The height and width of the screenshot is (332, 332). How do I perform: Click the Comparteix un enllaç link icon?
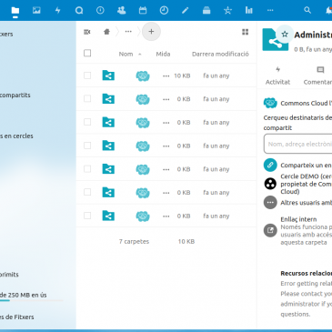(270, 166)
